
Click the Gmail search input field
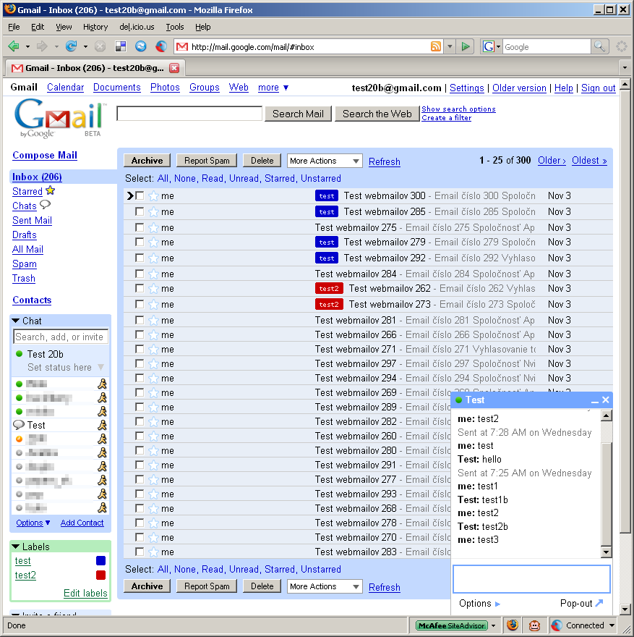[x=189, y=114]
